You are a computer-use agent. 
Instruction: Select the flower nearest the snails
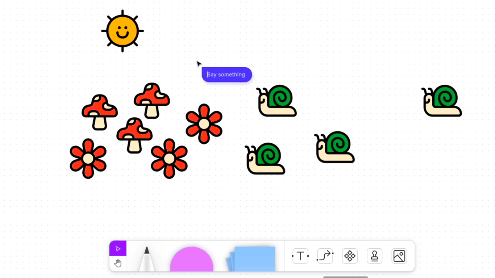(204, 124)
